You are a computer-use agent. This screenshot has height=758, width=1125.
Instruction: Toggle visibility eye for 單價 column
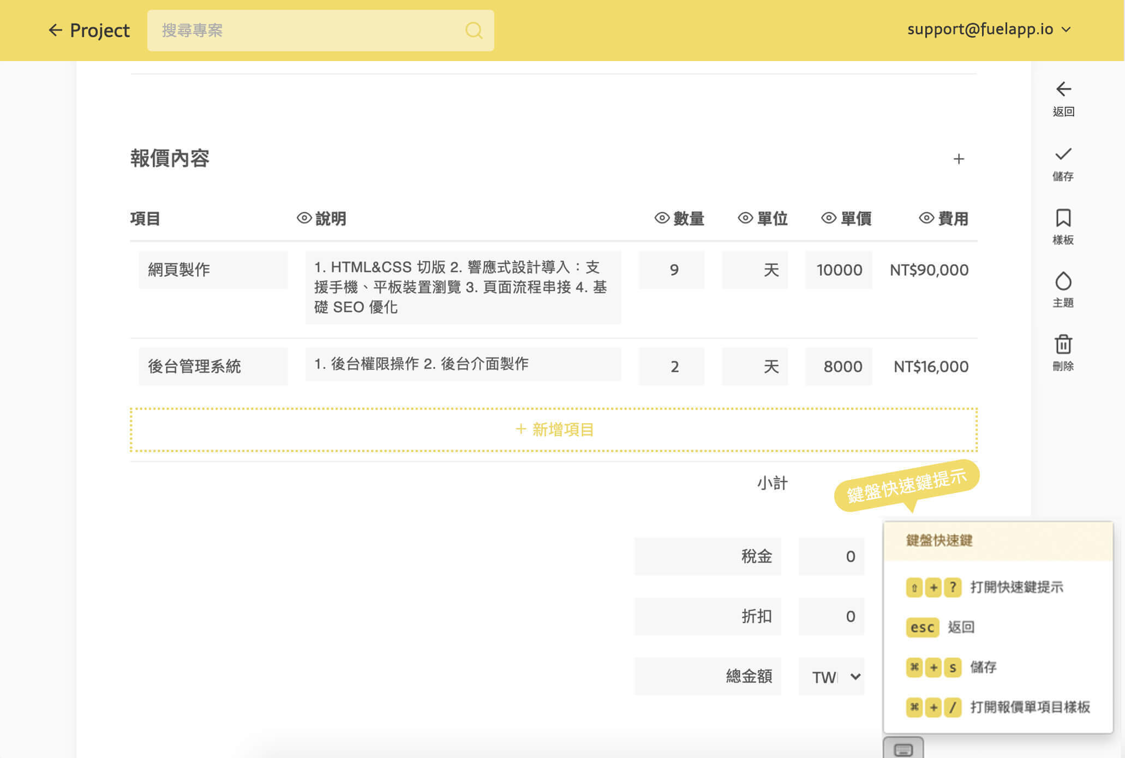828,218
